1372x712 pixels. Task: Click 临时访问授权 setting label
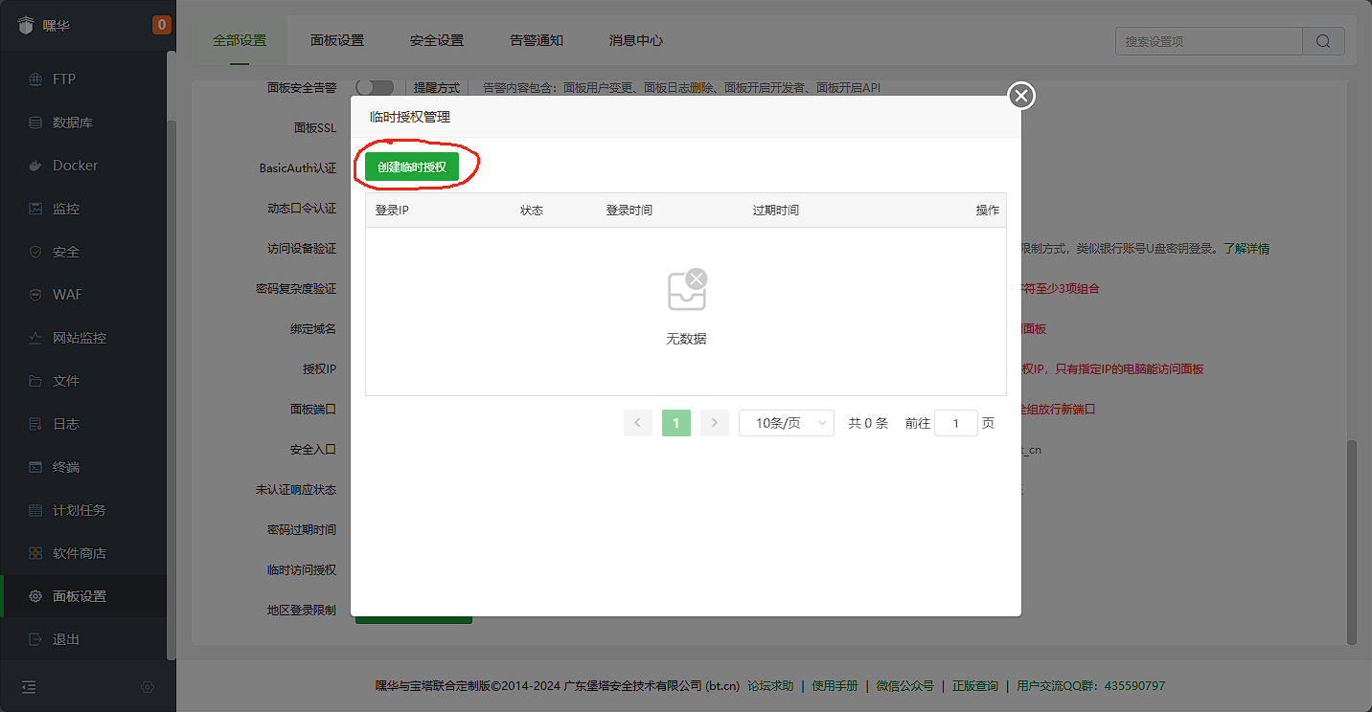pos(302,570)
